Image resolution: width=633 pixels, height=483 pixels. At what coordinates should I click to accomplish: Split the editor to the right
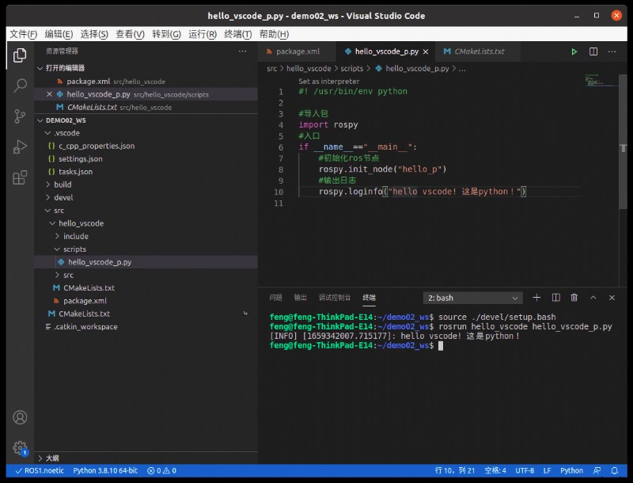(593, 51)
